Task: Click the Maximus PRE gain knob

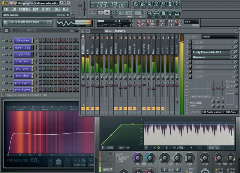Action: pos(138,158)
